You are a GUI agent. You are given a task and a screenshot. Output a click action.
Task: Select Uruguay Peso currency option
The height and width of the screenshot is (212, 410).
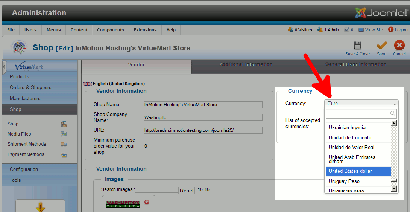358,181
